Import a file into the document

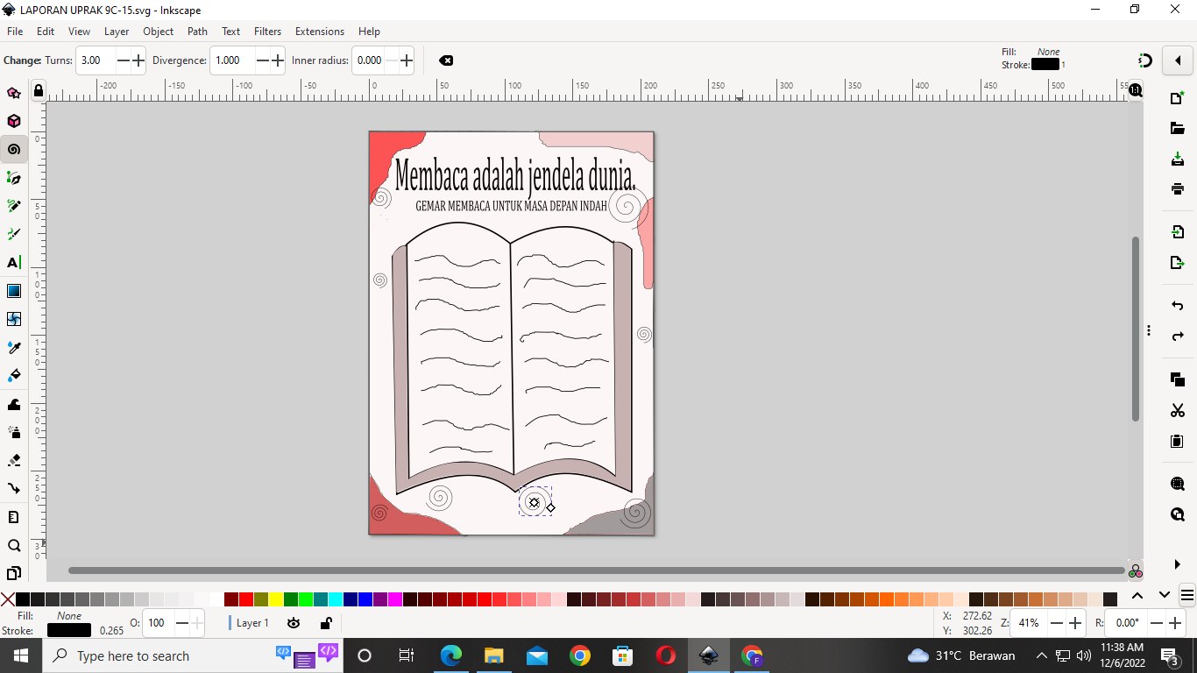[1178, 232]
